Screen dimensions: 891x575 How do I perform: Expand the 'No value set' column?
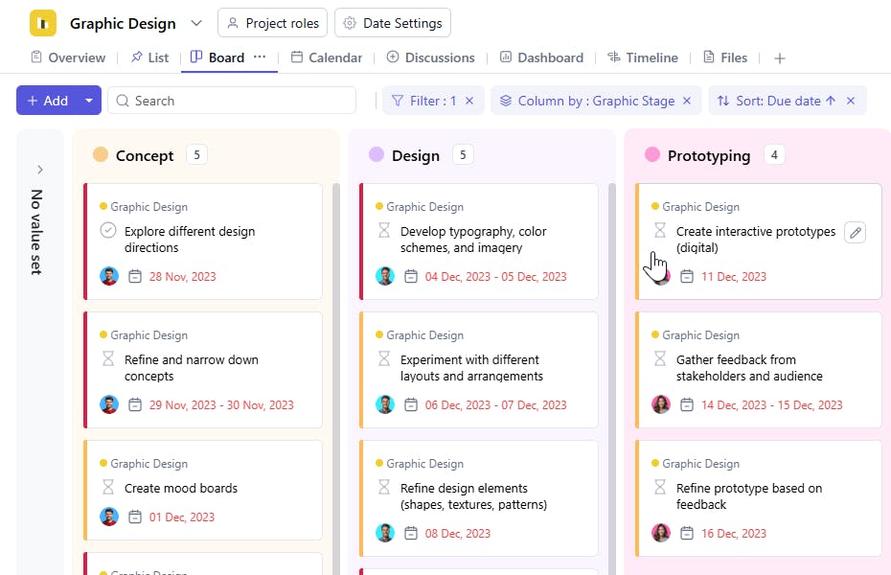click(39, 170)
